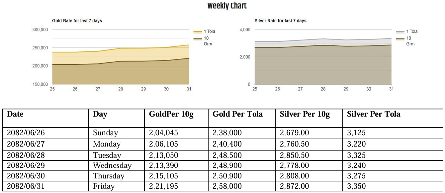The width and height of the screenshot is (445, 193).
Task: Toggle the 1 Tola label in gold legend
Action: (209, 32)
